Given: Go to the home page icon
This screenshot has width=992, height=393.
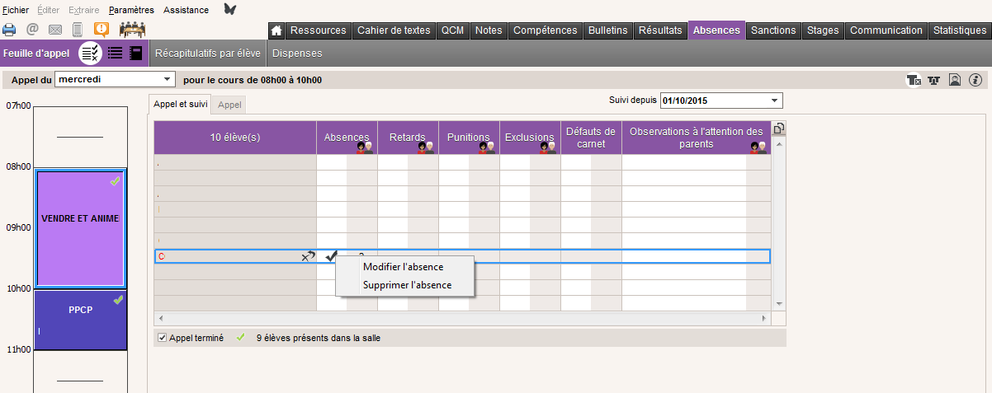Looking at the screenshot, I should (276, 30).
